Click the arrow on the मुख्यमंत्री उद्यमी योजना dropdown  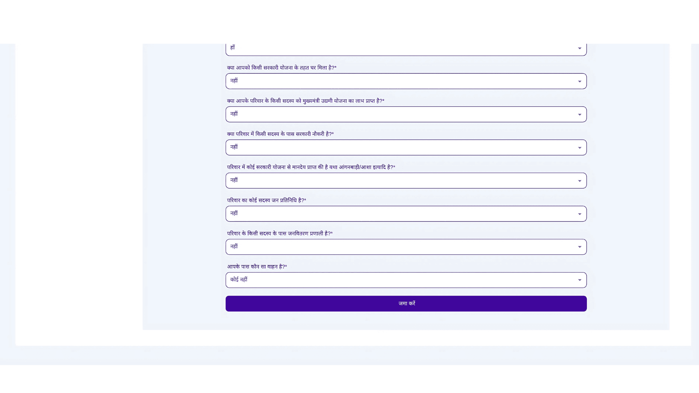(x=580, y=115)
